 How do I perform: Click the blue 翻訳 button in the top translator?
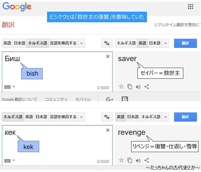[186, 43]
